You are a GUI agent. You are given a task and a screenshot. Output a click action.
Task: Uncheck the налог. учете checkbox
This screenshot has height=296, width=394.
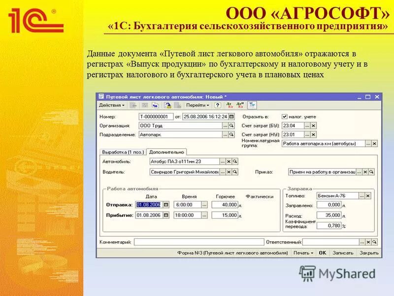point(284,116)
